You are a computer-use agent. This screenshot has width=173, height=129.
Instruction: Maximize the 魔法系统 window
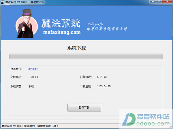tap(159, 1)
